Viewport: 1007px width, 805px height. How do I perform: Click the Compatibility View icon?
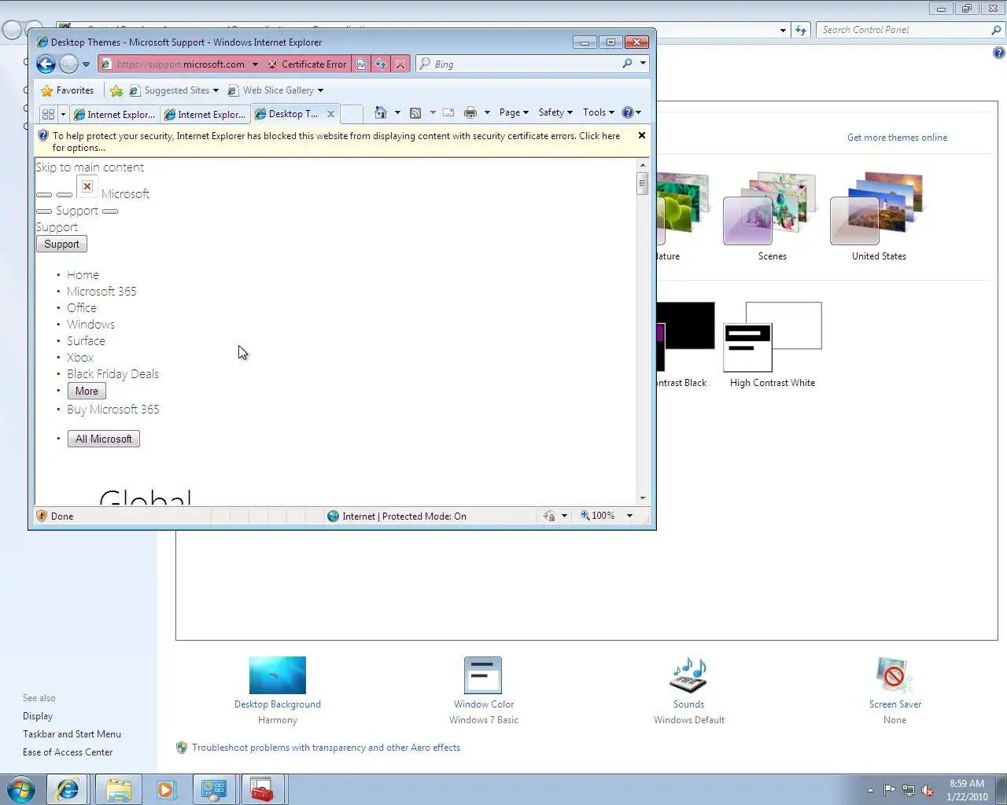pos(361,64)
